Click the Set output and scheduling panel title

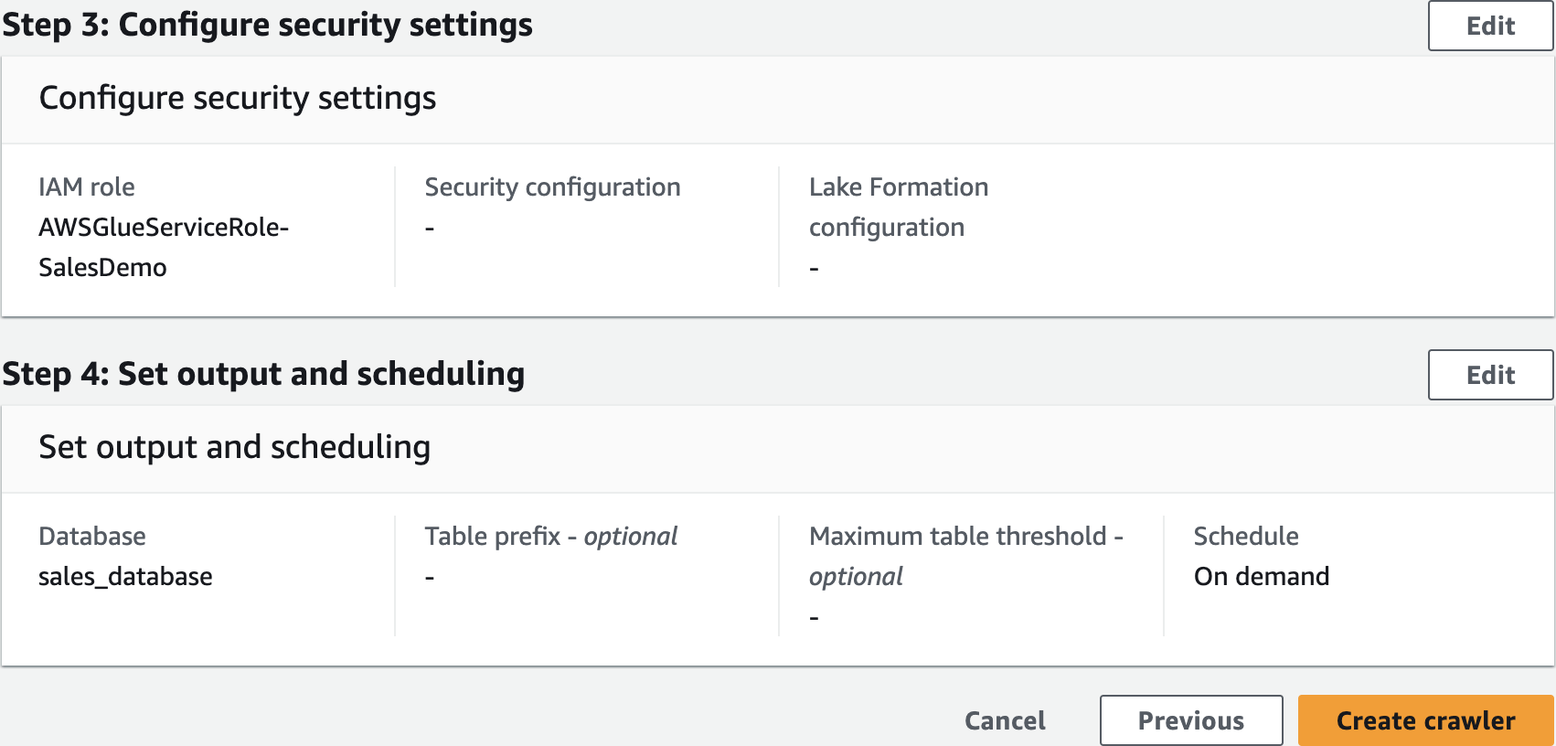(x=234, y=447)
